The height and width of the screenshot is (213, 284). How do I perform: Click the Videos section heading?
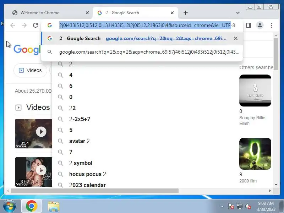38,108
